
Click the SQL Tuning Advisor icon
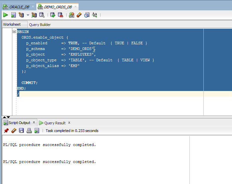click(42, 15)
